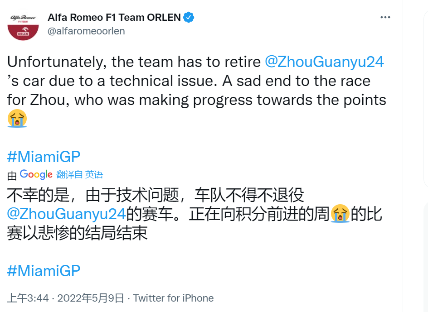
Task: Open the #MiamiGP hashtag under the English text
Action: [44, 157]
